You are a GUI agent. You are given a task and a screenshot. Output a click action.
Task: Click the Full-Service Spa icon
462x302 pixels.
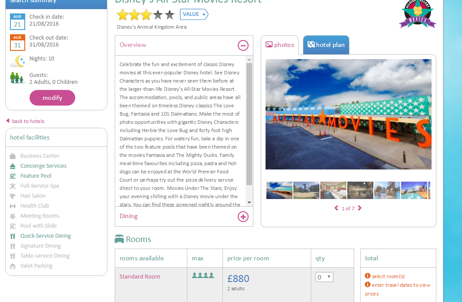[13, 186]
